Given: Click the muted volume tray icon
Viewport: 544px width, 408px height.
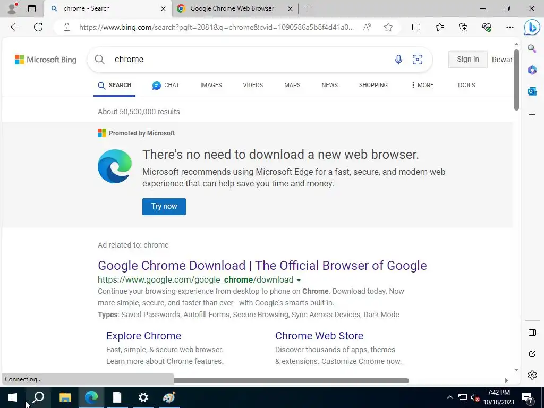Looking at the screenshot, I should pyautogui.click(x=475, y=397).
